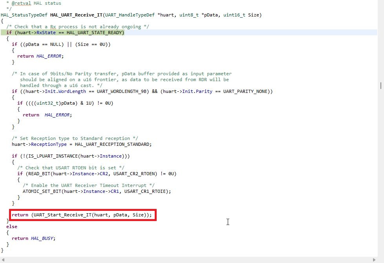
Task: Click comment line 'In case of 9bits/No Parity transfer'
Action: pyautogui.click(x=122, y=74)
